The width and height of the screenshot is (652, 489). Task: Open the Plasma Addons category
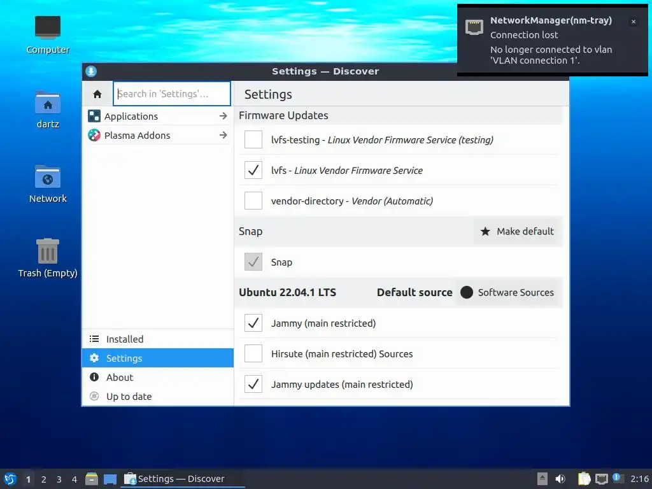tap(158, 135)
